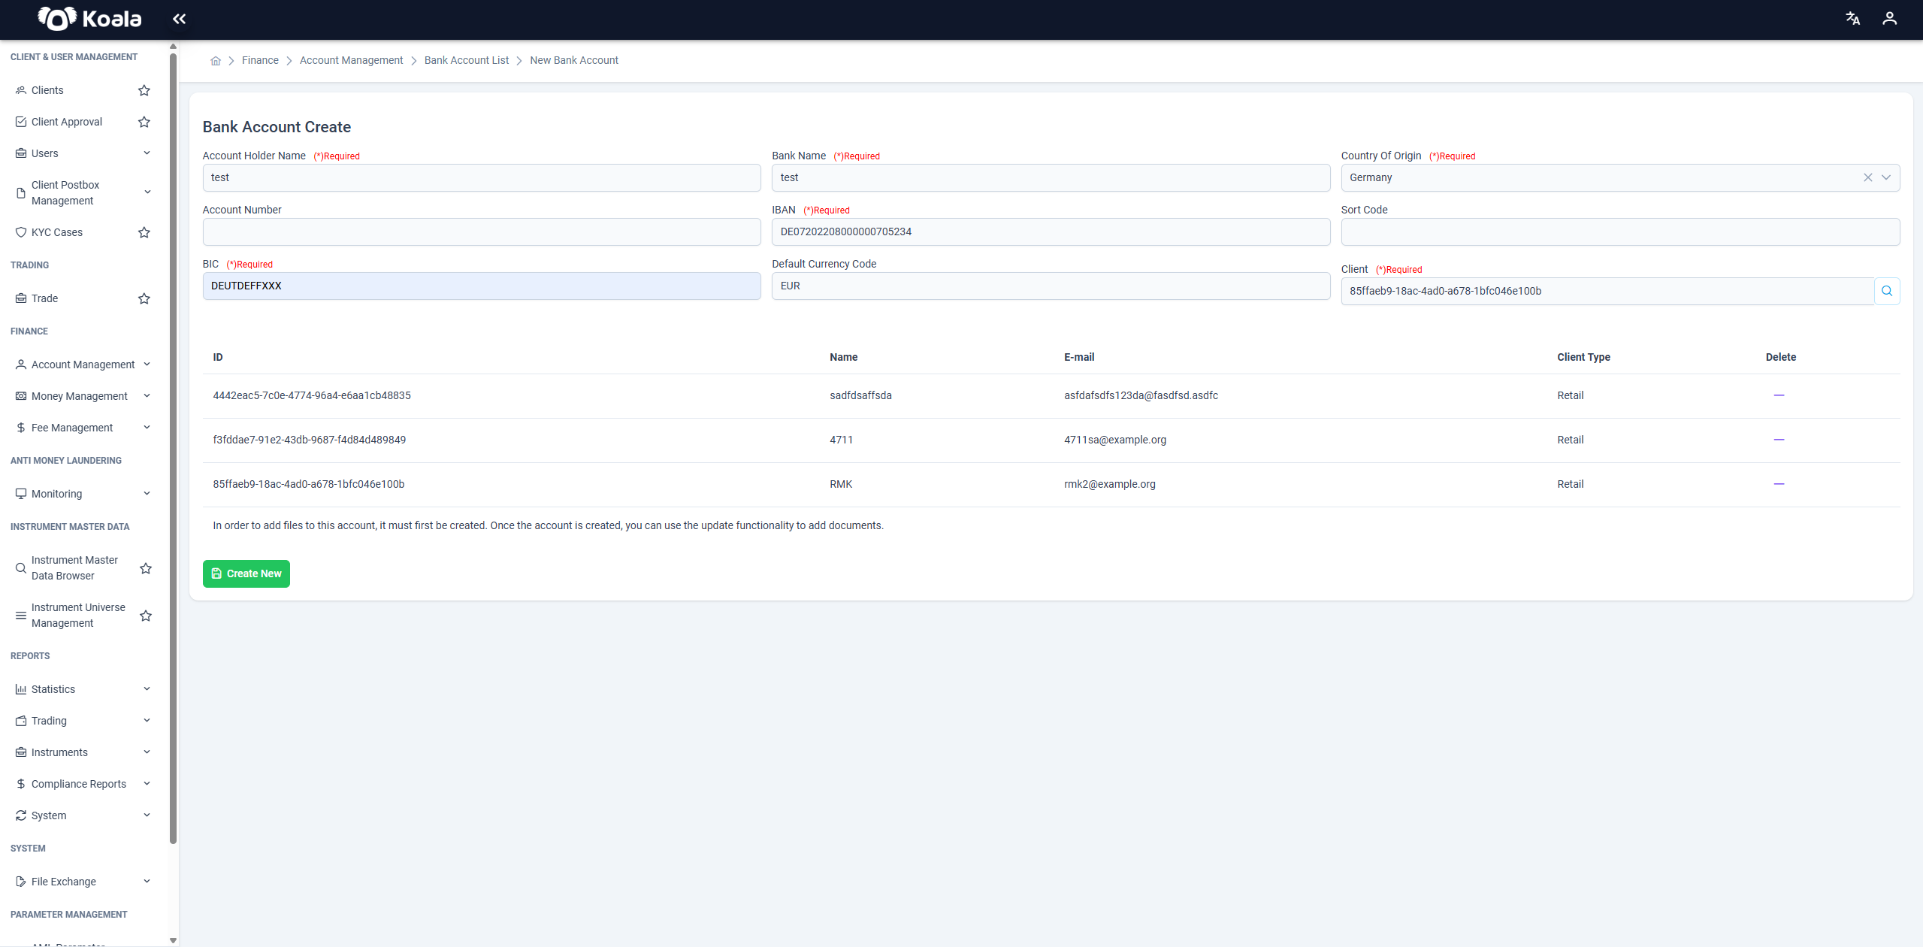
Task: Click the Monitoring screen icon
Action: (x=21, y=494)
